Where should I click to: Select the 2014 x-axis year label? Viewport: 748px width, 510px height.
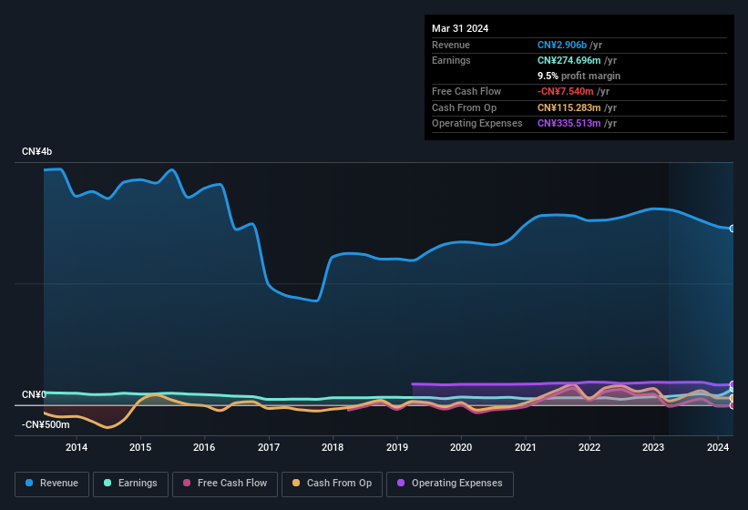77,447
